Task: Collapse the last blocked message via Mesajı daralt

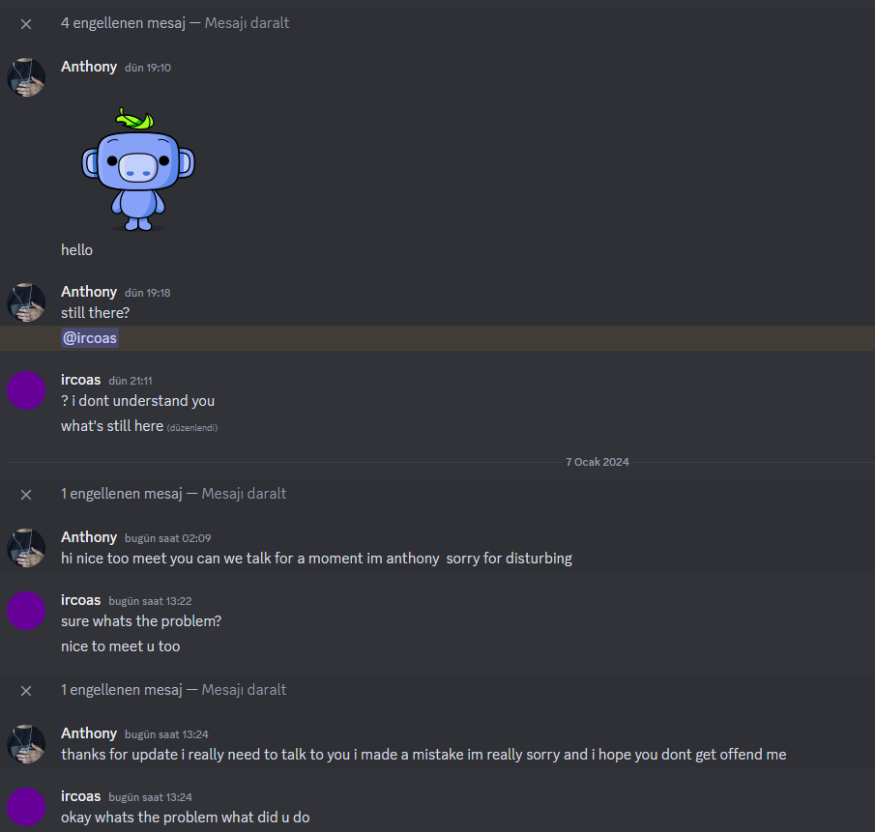Action: coord(244,690)
